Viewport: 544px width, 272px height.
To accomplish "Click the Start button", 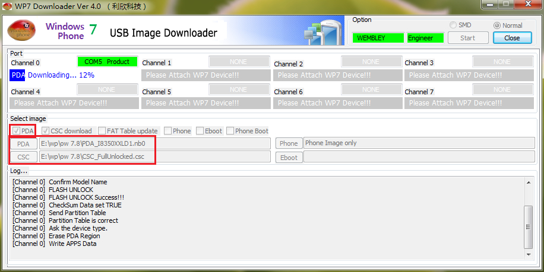I will 468,38.
